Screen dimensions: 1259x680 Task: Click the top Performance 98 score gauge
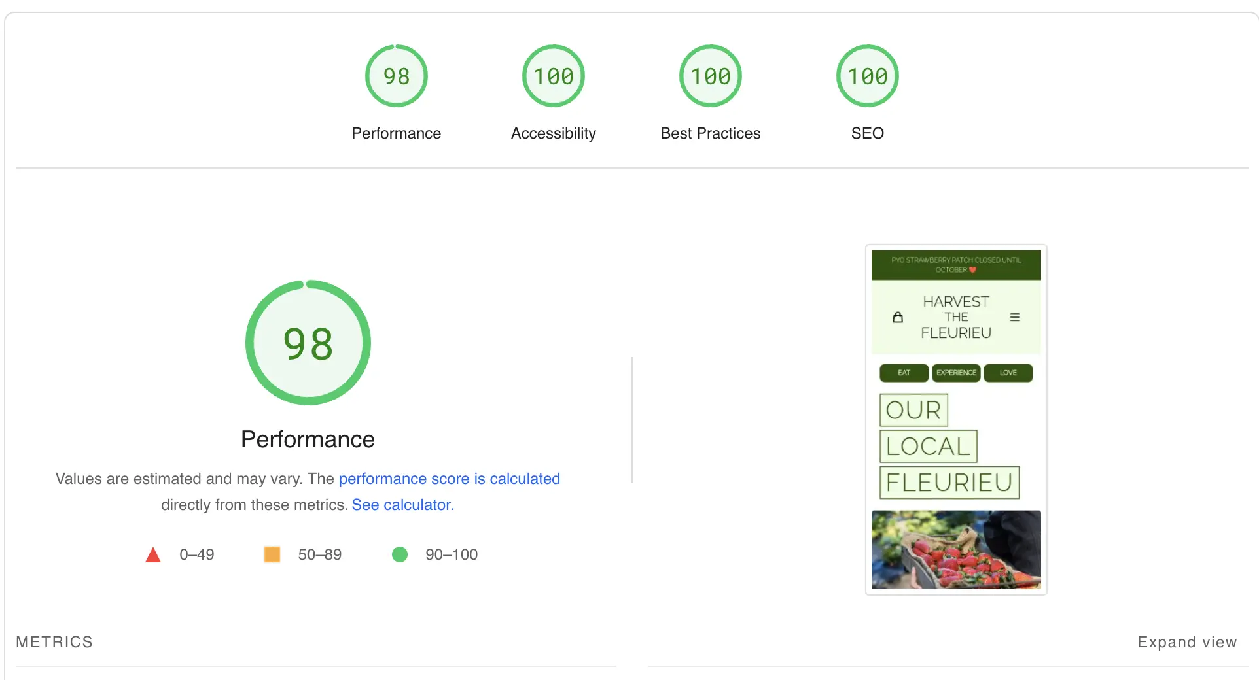click(396, 76)
